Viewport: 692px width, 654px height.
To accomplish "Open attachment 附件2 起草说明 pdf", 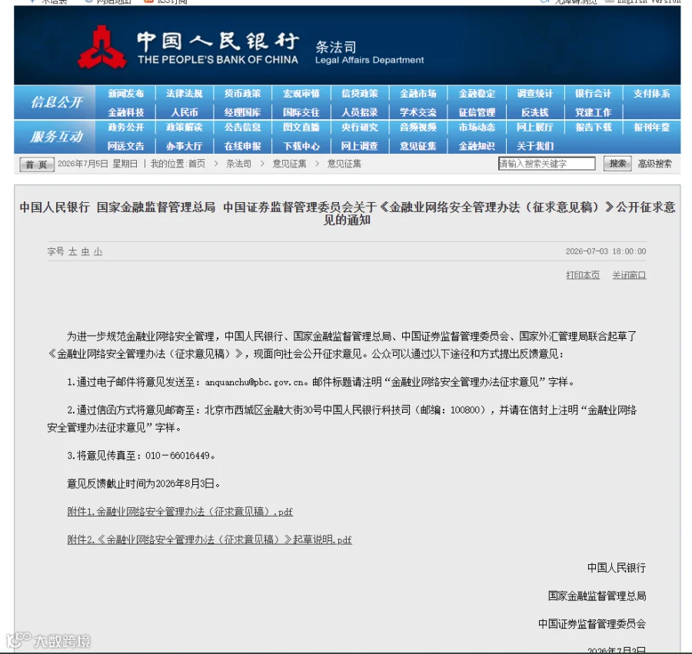I will [x=209, y=539].
